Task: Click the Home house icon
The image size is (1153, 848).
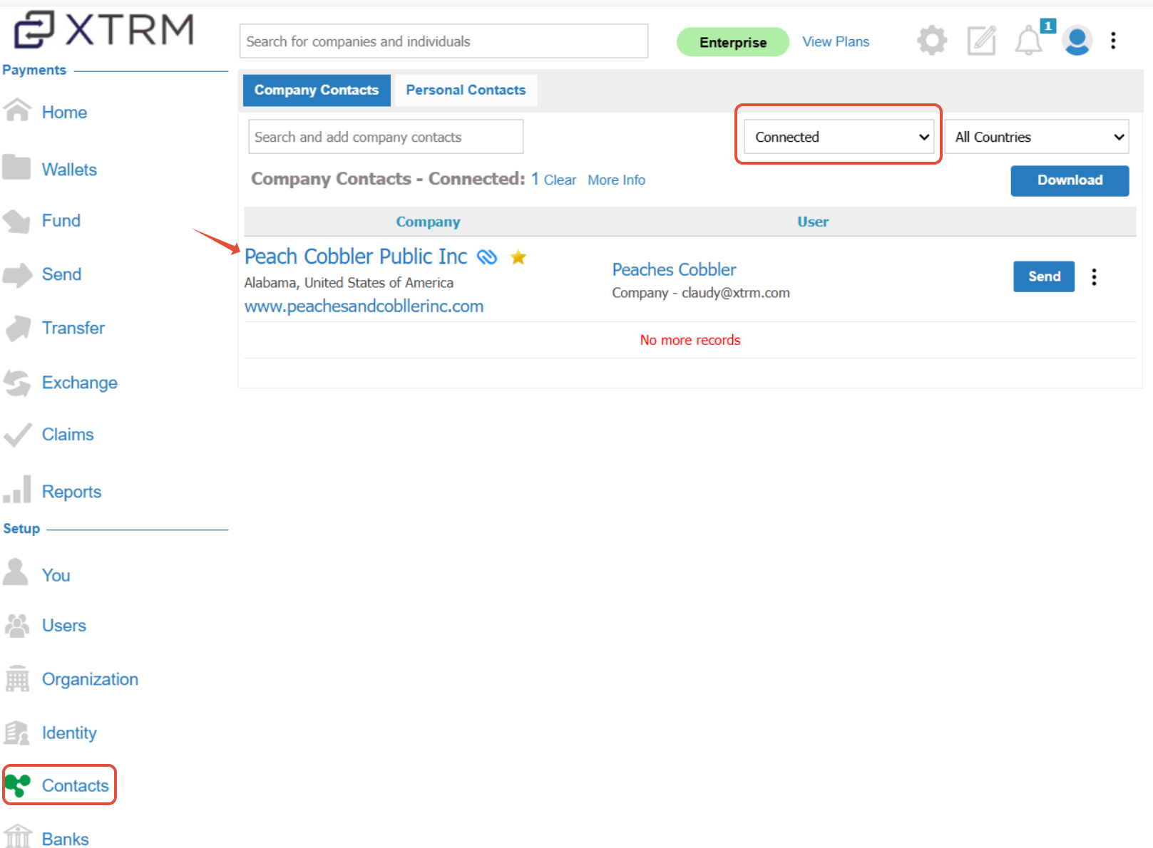Action: click(17, 110)
